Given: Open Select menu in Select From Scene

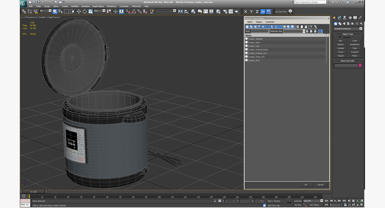Looking at the screenshot, I should pyautogui.click(x=250, y=22).
